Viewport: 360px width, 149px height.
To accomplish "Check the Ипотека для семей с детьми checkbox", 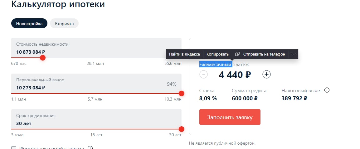I will pyautogui.click(x=14, y=148).
